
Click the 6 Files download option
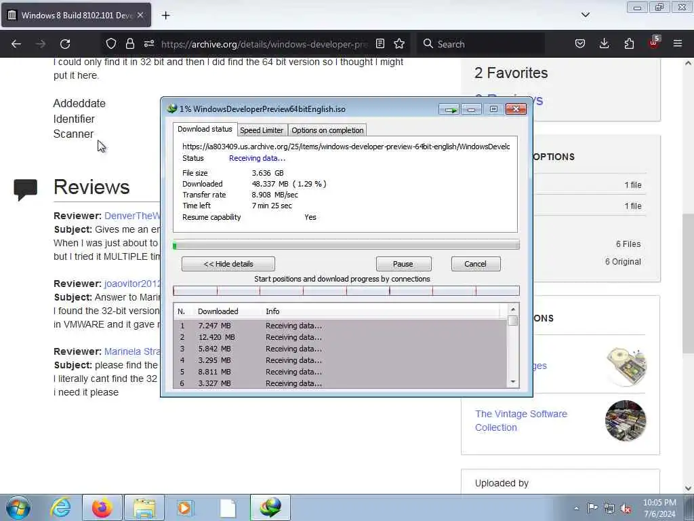tap(628, 244)
